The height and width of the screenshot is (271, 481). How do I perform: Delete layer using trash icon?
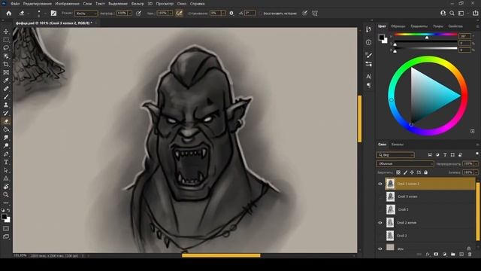coord(470,254)
